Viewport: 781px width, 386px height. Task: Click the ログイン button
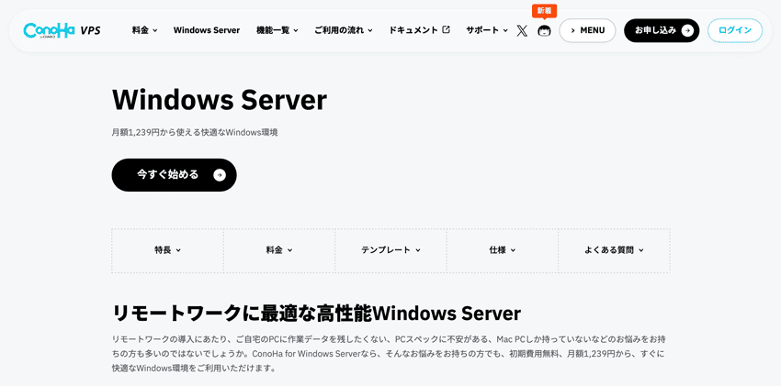735,31
